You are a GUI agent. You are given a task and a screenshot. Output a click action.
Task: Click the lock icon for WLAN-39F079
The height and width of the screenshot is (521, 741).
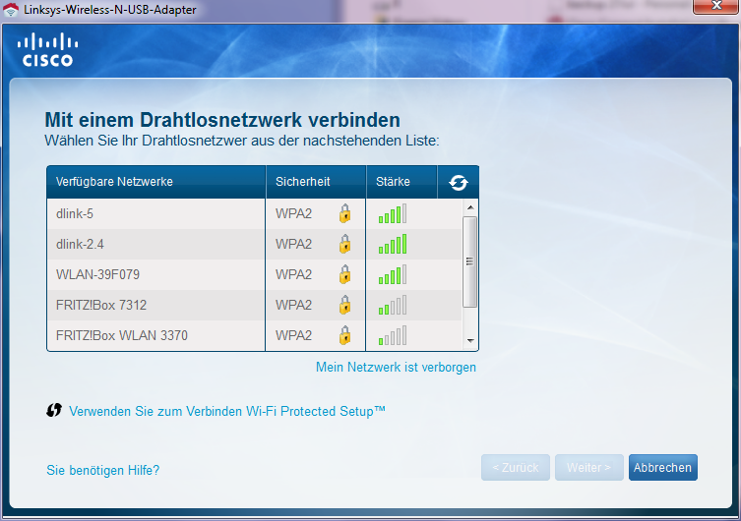click(345, 274)
